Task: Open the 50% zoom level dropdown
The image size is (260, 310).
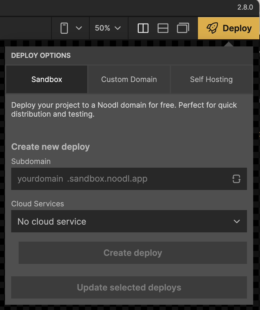Action: 108,28
